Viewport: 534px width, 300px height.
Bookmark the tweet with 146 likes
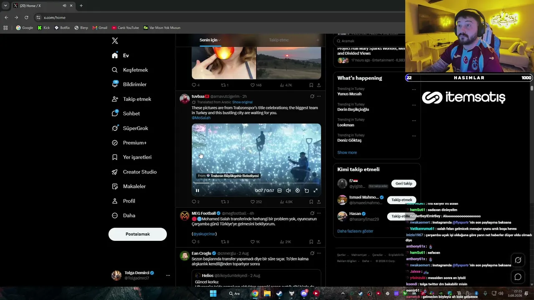(311, 85)
